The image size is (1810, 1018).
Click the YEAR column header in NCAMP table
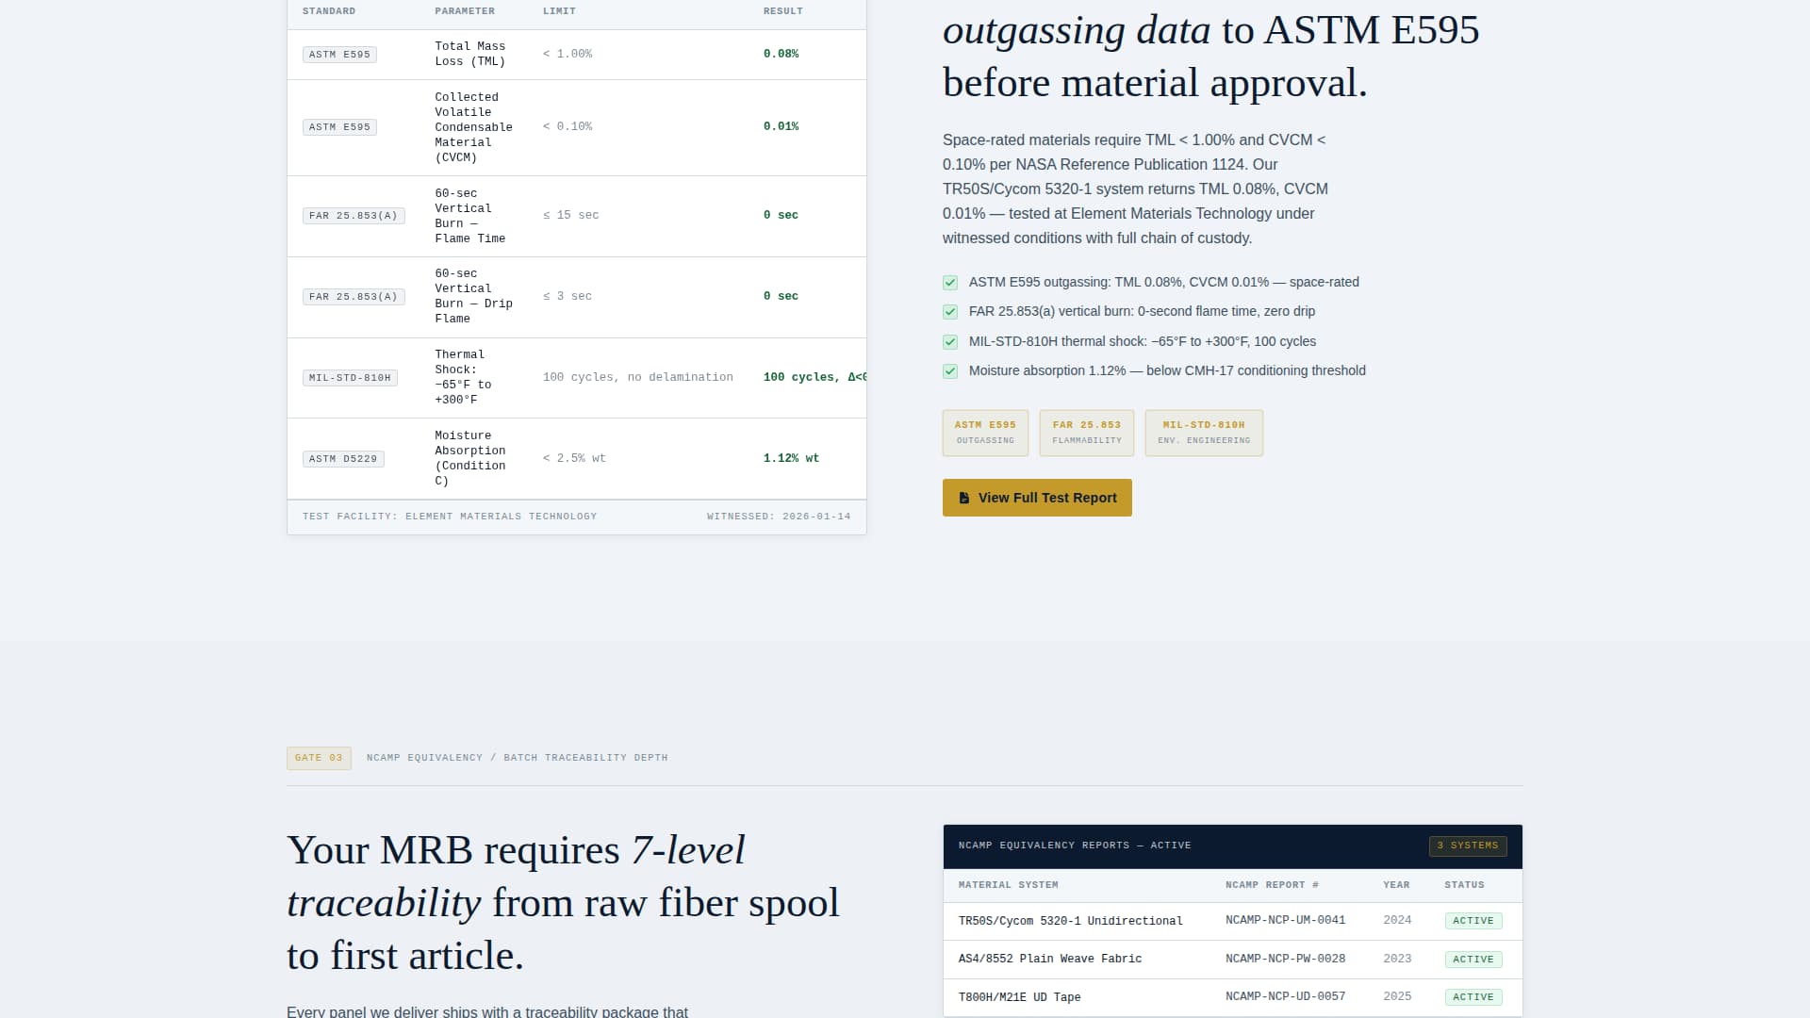click(x=1396, y=885)
